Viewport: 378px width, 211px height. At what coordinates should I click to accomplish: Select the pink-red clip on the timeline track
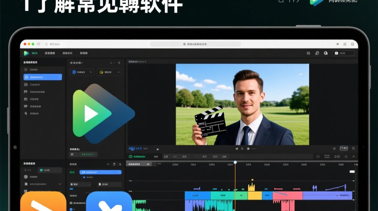(287, 196)
